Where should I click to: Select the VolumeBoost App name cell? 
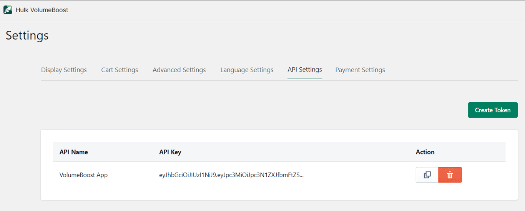click(83, 175)
